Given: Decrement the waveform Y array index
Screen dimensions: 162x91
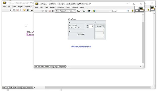Looking at the screenshot, I should [88, 27].
